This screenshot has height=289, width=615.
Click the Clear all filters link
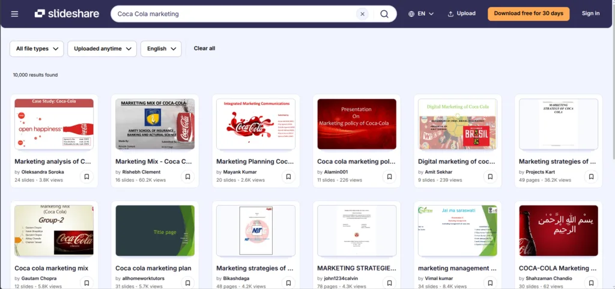pyautogui.click(x=204, y=49)
